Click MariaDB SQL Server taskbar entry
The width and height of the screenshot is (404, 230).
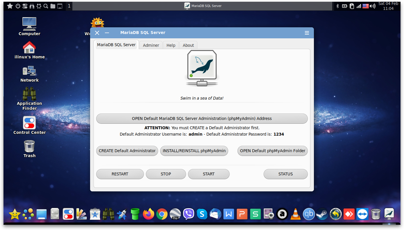[203, 6]
